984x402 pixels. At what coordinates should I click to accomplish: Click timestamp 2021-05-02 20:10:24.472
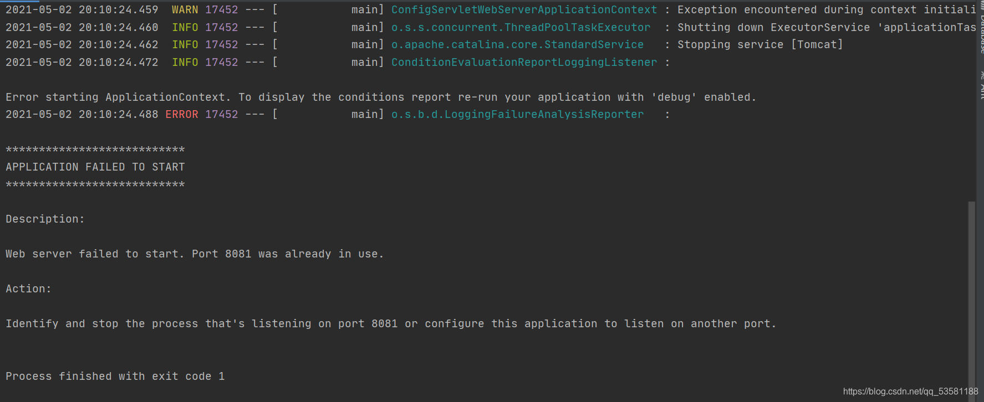(x=81, y=62)
